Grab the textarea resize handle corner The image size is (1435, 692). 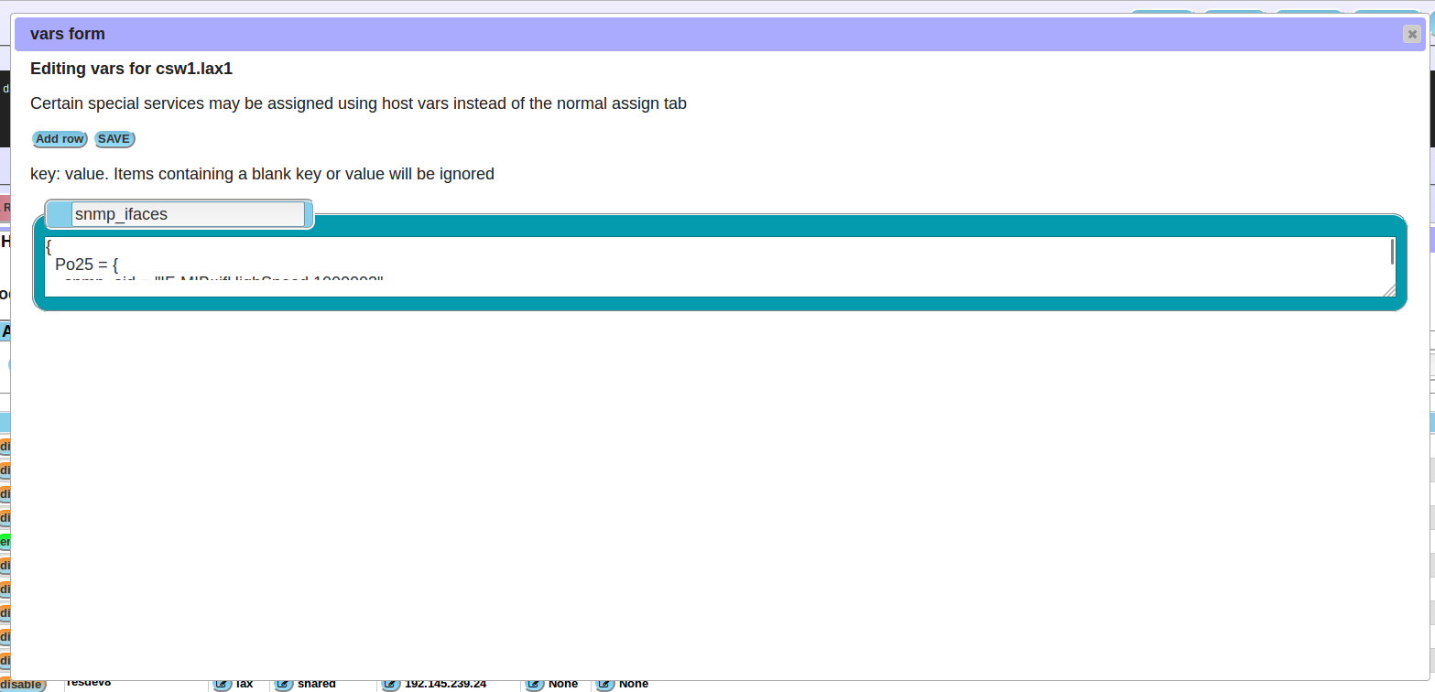1389,291
